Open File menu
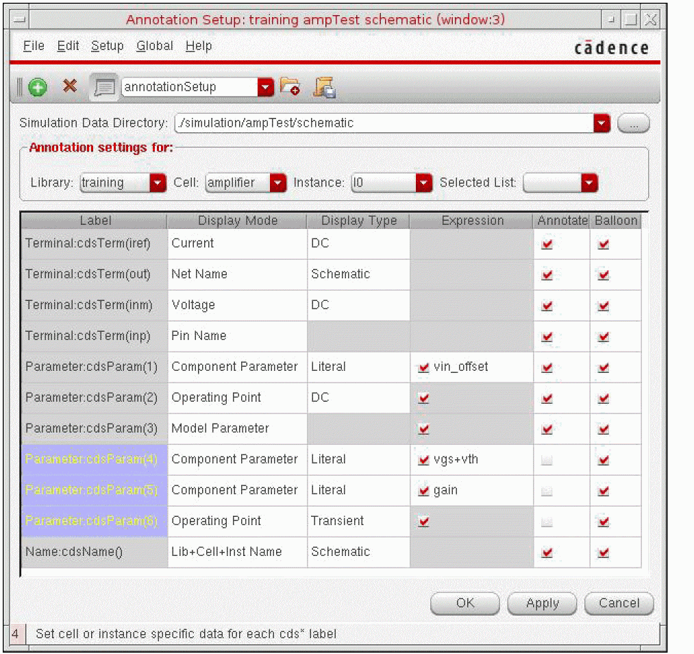Screen dimensions: 694x654 tap(34, 46)
